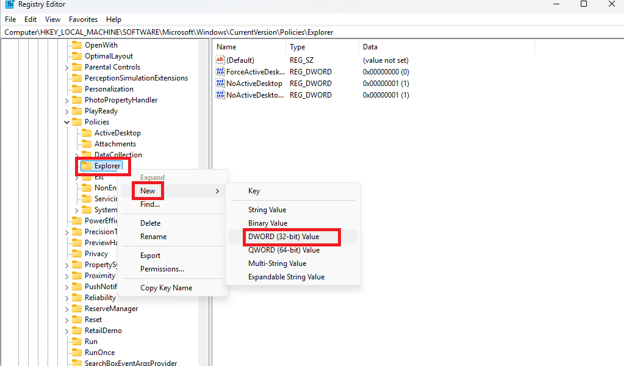Select Multi-String Value in submenu
624x366 pixels.
tap(293, 264)
